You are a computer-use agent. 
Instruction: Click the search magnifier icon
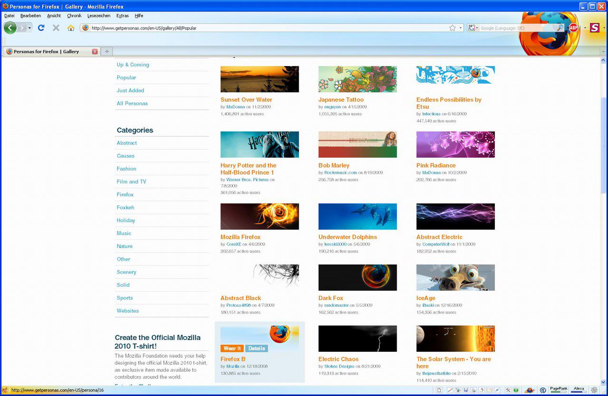(x=560, y=28)
